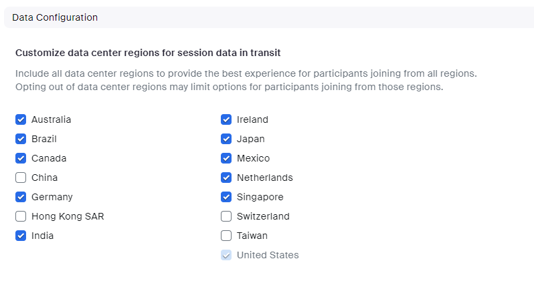This screenshot has width=534, height=297.
Task: Uncheck the Singapore data center checkbox
Action: click(x=226, y=197)
